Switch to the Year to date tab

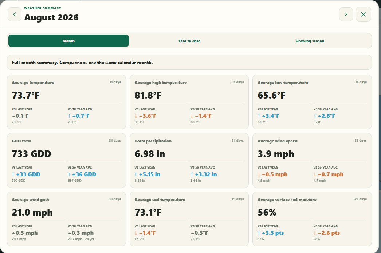[x=189, y=41]
